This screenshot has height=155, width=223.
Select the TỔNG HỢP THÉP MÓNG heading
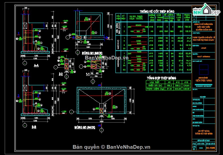pyautogui.click(x=161, y=78)
